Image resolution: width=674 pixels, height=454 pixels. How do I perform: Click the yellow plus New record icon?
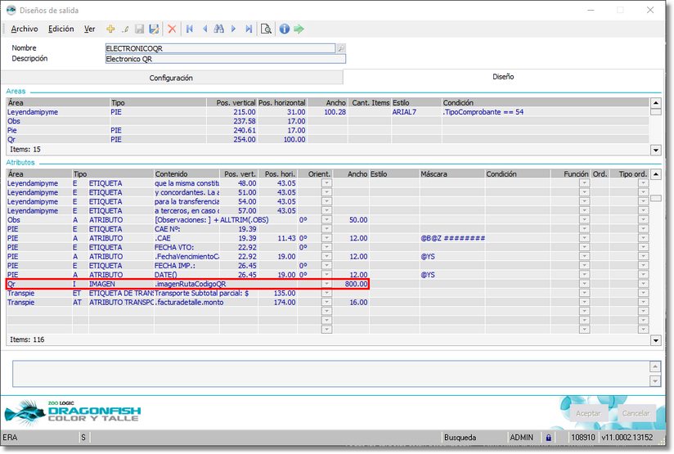(x=110, y=29)
